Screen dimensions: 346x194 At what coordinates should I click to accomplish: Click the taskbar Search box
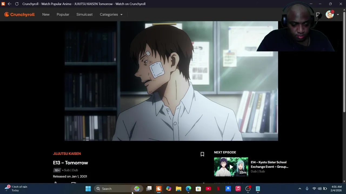pyautogui.click(x=118, y=189)
